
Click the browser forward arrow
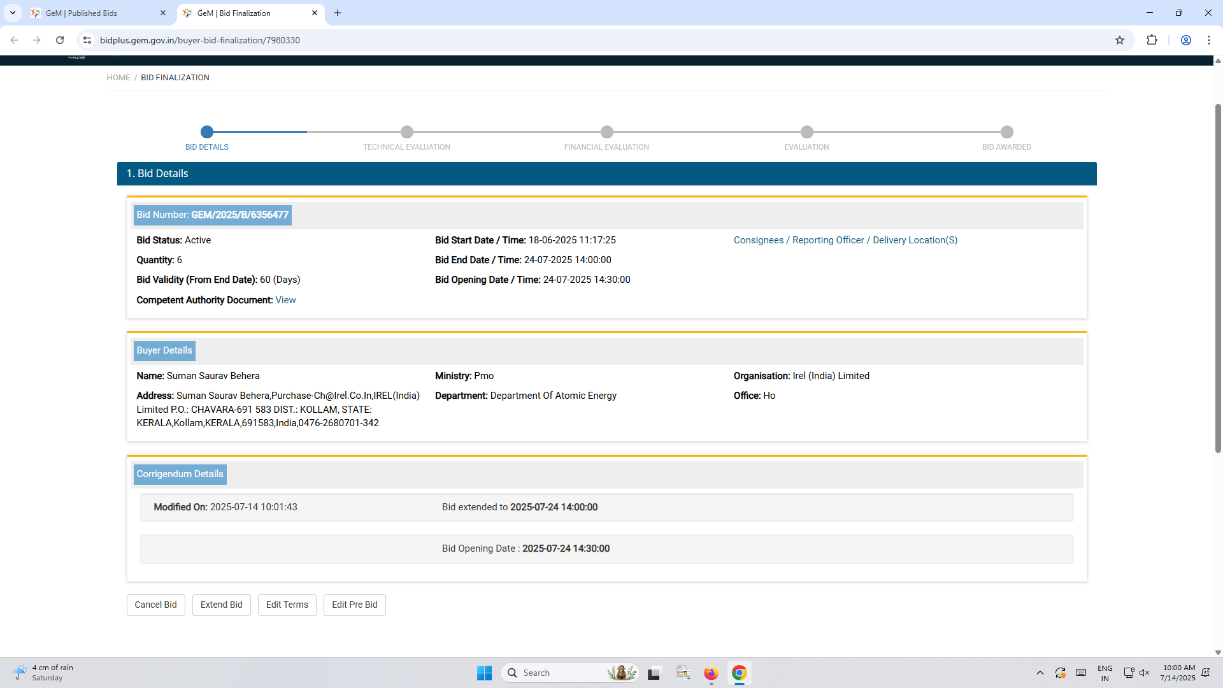click(x=37, y=40)
